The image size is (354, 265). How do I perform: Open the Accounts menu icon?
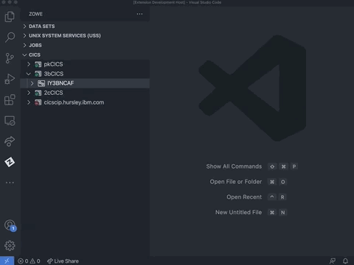coord(10,225)
